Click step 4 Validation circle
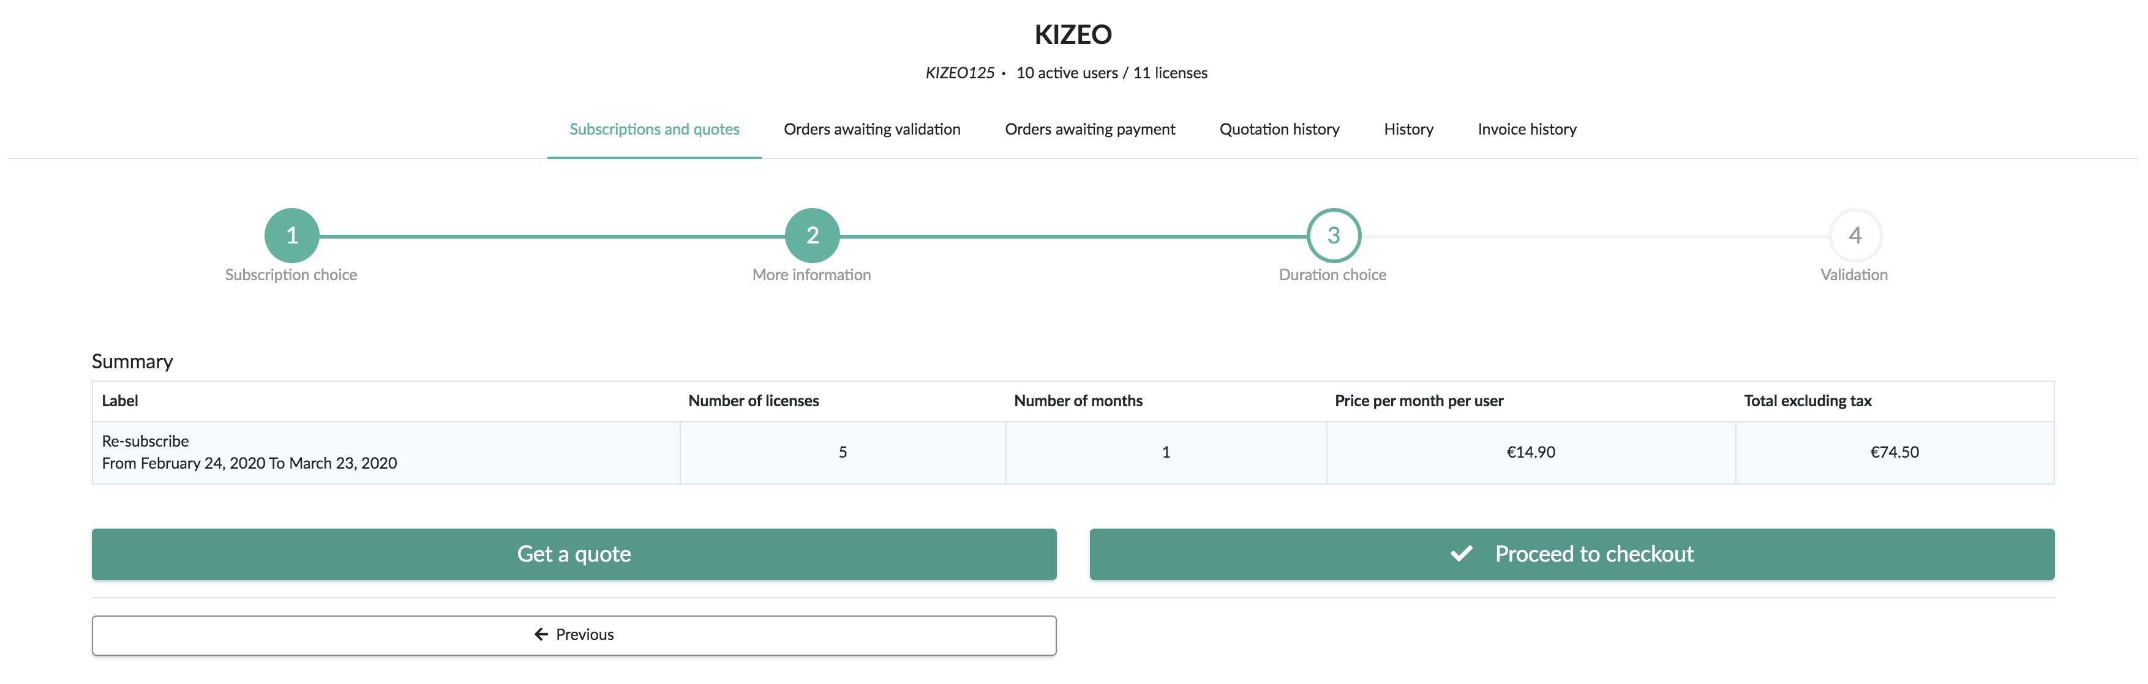Viewport: 2148px width, 684px height. pyautogui.click(x=1855, y=236)
